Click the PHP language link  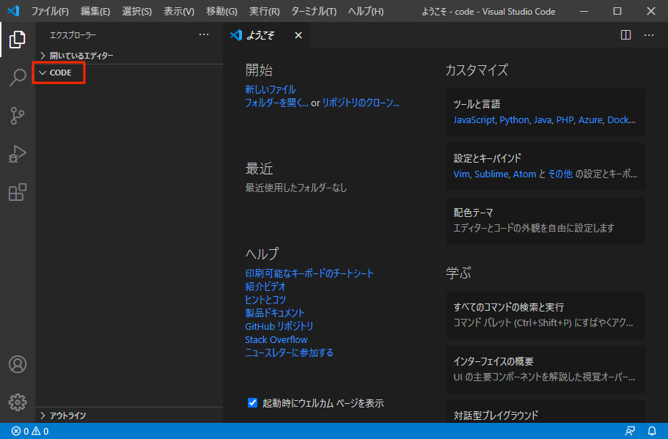565,120
